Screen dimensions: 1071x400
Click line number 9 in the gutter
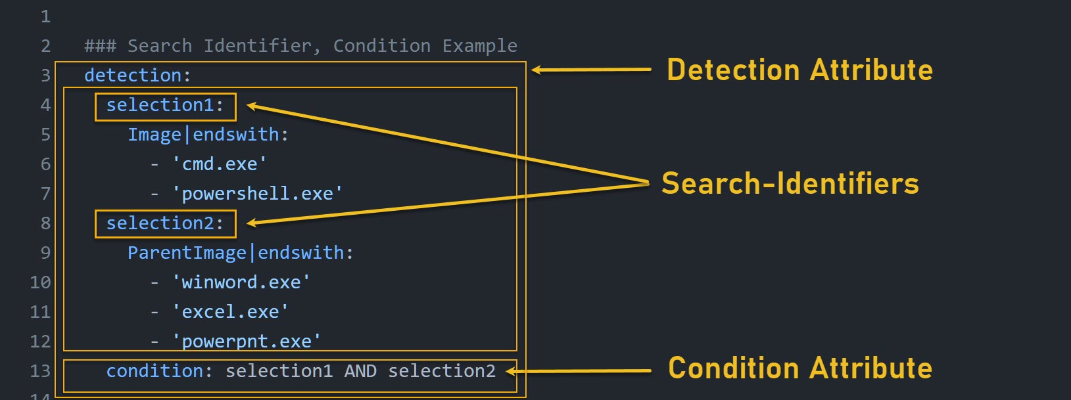(x=45, y=253)
